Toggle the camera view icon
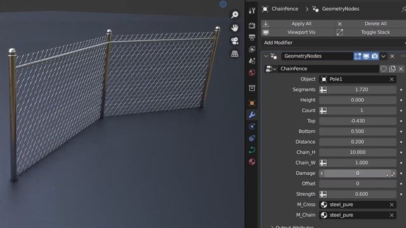The height and width of the screenshot is (228, 406). pos(235,41)
